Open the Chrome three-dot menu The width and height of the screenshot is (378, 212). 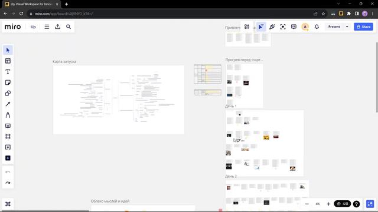(x=373, y=14)
